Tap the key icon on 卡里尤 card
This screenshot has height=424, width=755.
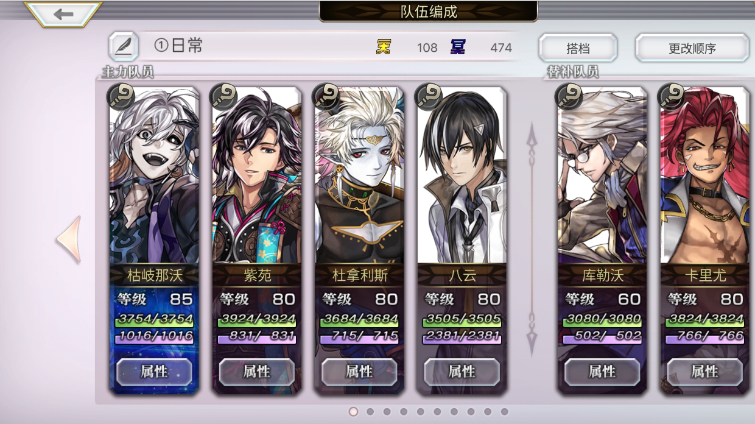click(x=672, y=96)
